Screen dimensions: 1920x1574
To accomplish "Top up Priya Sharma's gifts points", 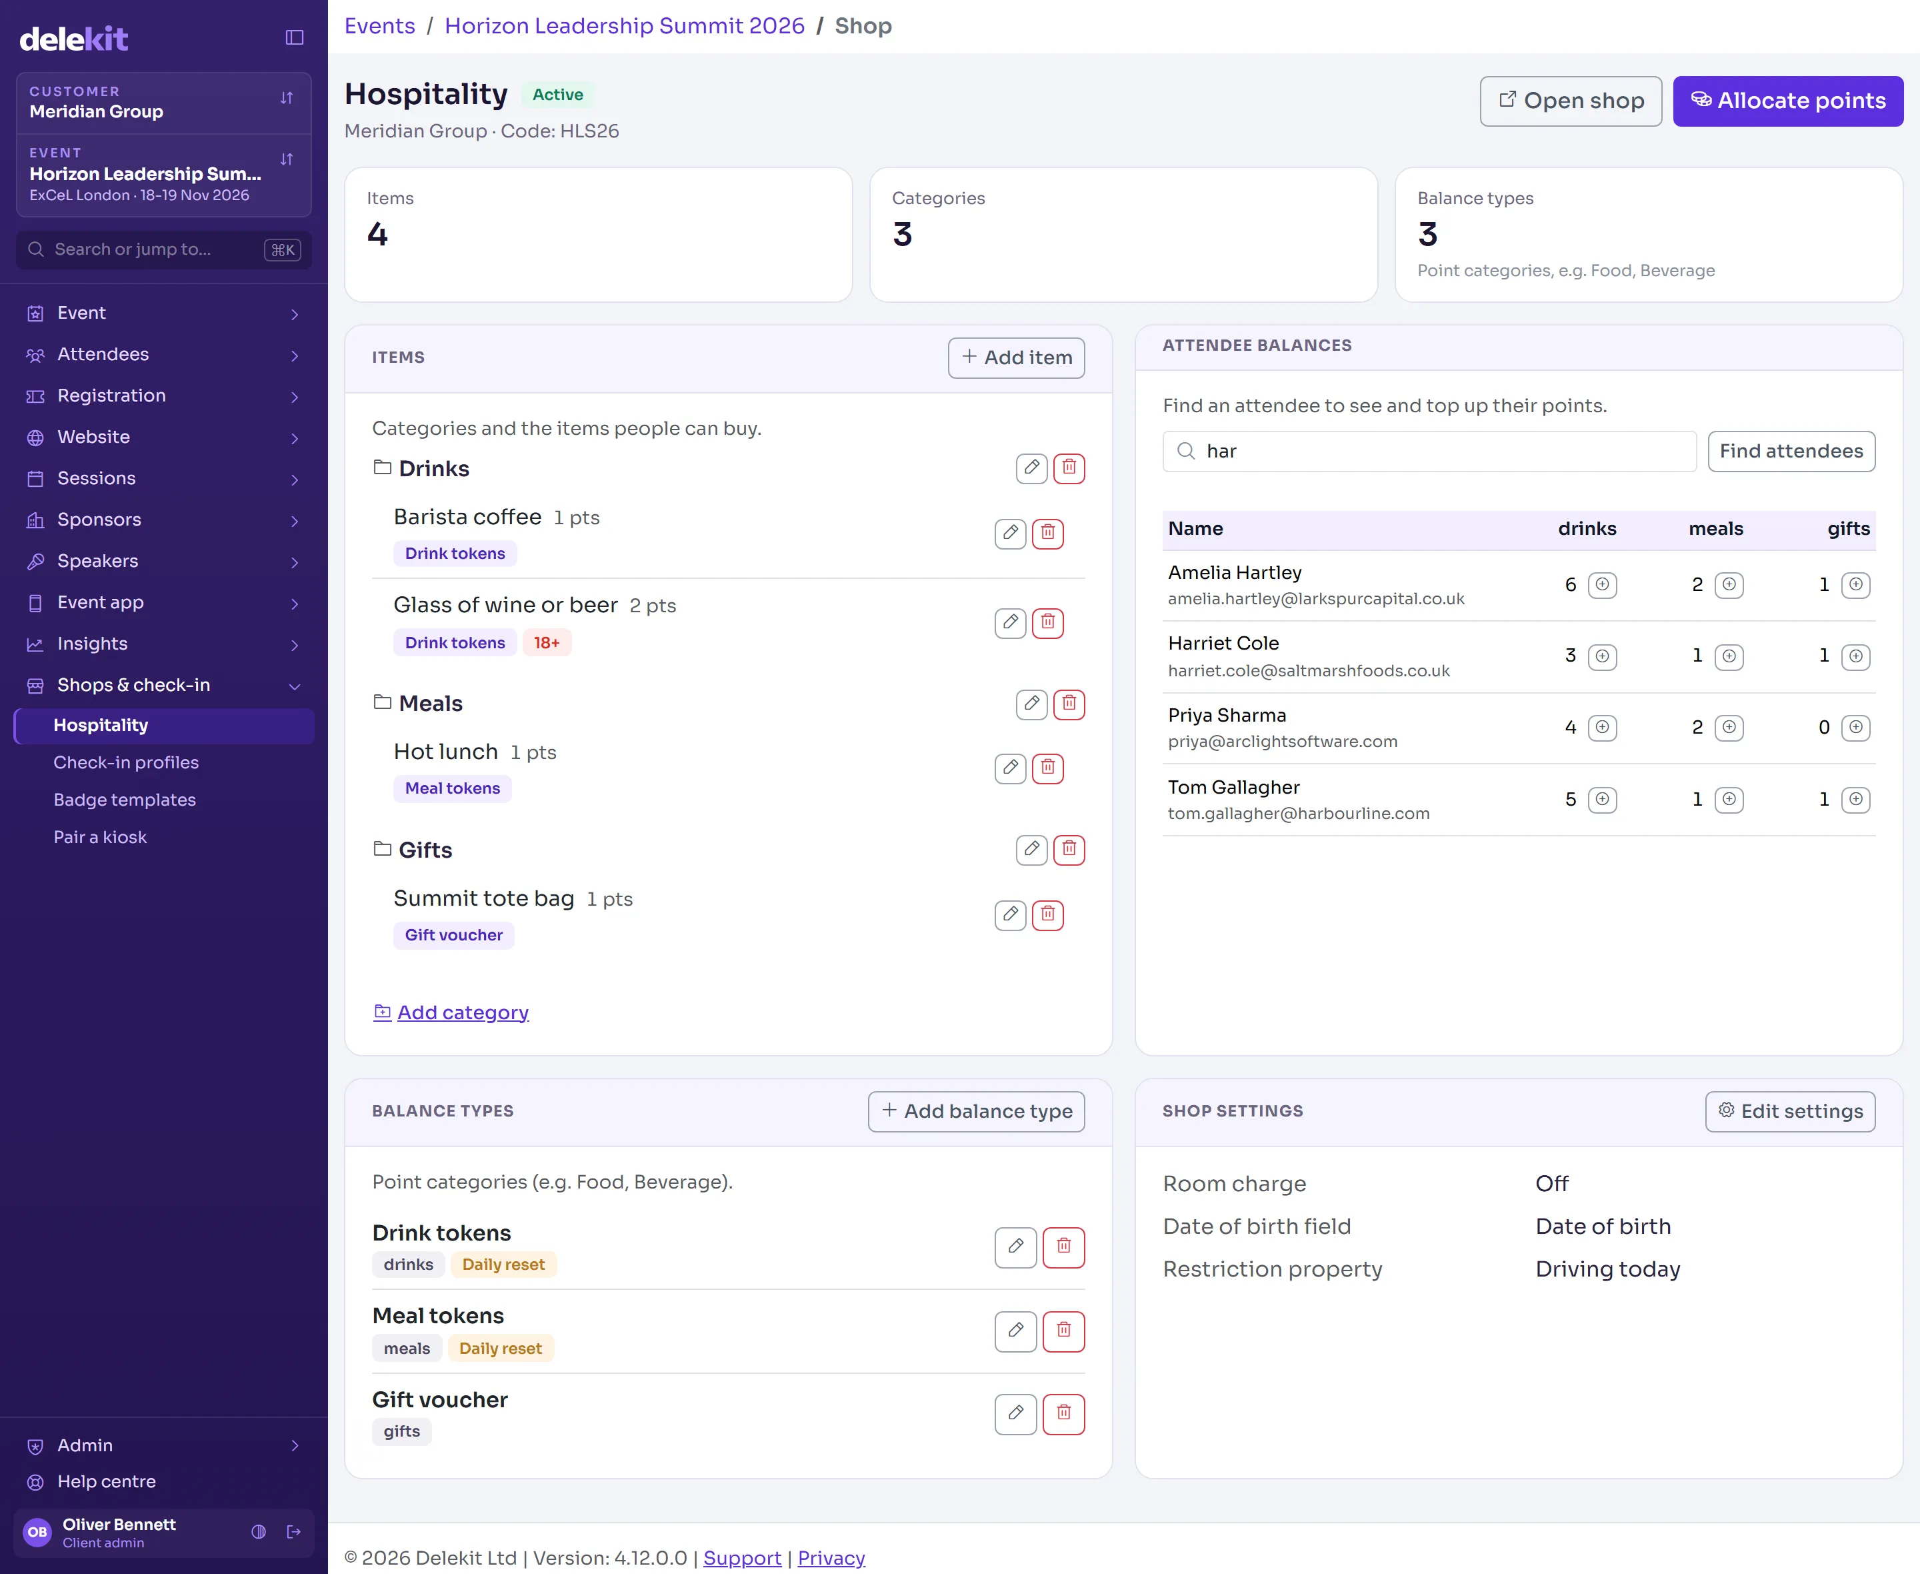I will click(x=1856, y=727).
